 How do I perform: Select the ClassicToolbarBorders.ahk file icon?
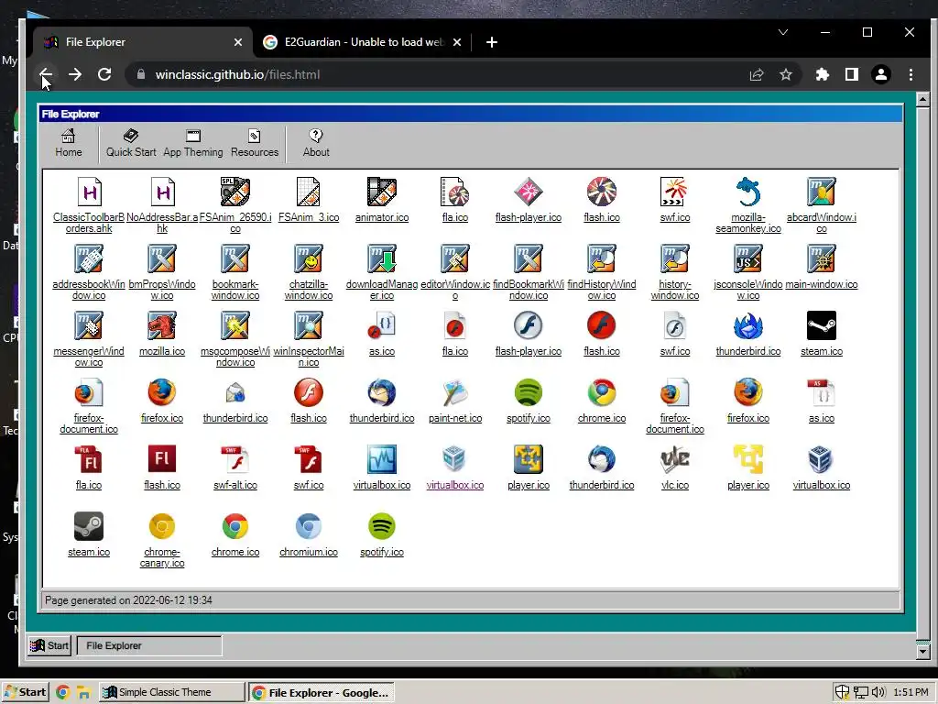pos(89,192)
